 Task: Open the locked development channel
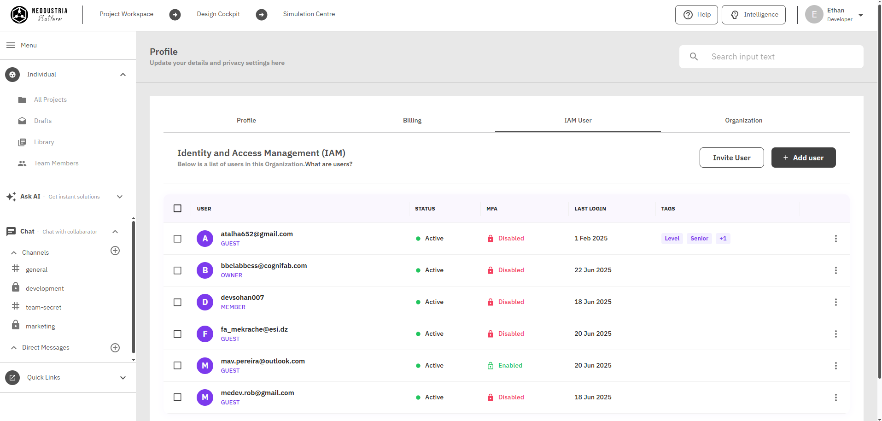[45, 288]
